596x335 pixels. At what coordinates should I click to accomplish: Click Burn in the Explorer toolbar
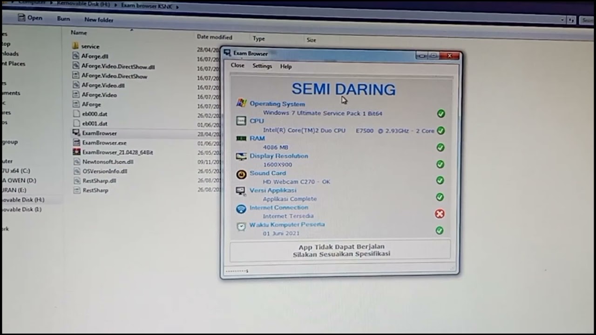tap(64, 19)
